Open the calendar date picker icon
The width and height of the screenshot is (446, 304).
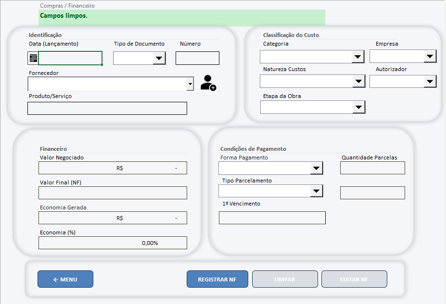click(33, 58)
